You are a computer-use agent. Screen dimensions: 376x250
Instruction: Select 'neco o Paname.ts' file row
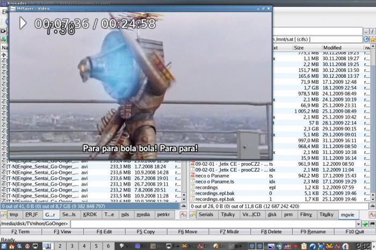(x=280, y=181)
